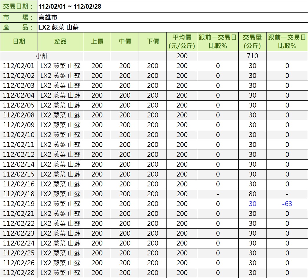The image size is (308, 278).
Task: Click the 平均價 (元/公斤) header
Action: pos(182,42)
